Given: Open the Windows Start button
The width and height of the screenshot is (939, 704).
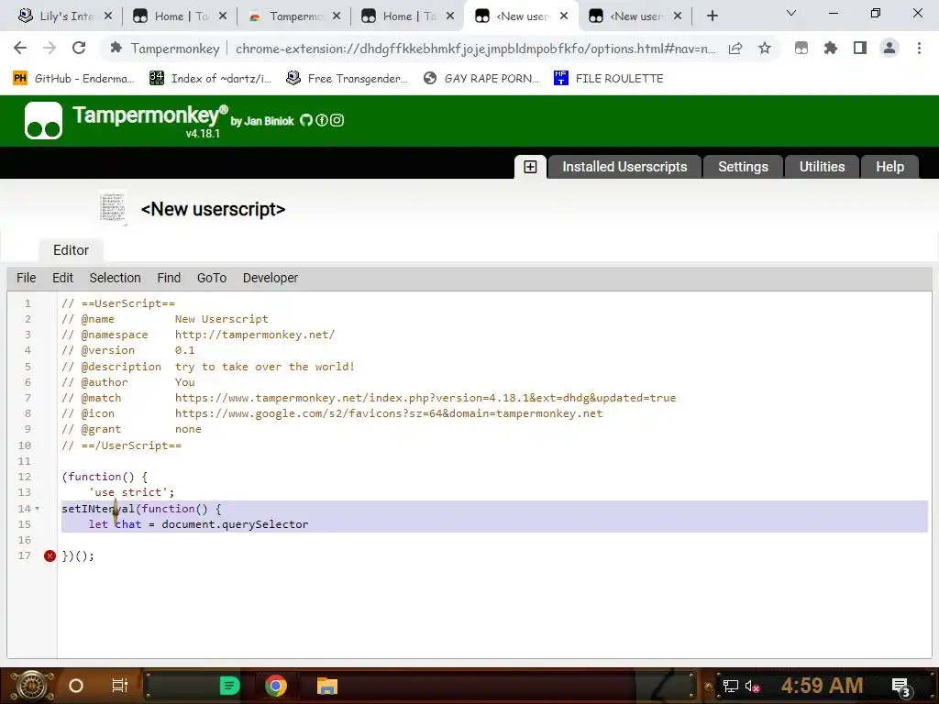Looking at the screenshot, I should point(30,686).
